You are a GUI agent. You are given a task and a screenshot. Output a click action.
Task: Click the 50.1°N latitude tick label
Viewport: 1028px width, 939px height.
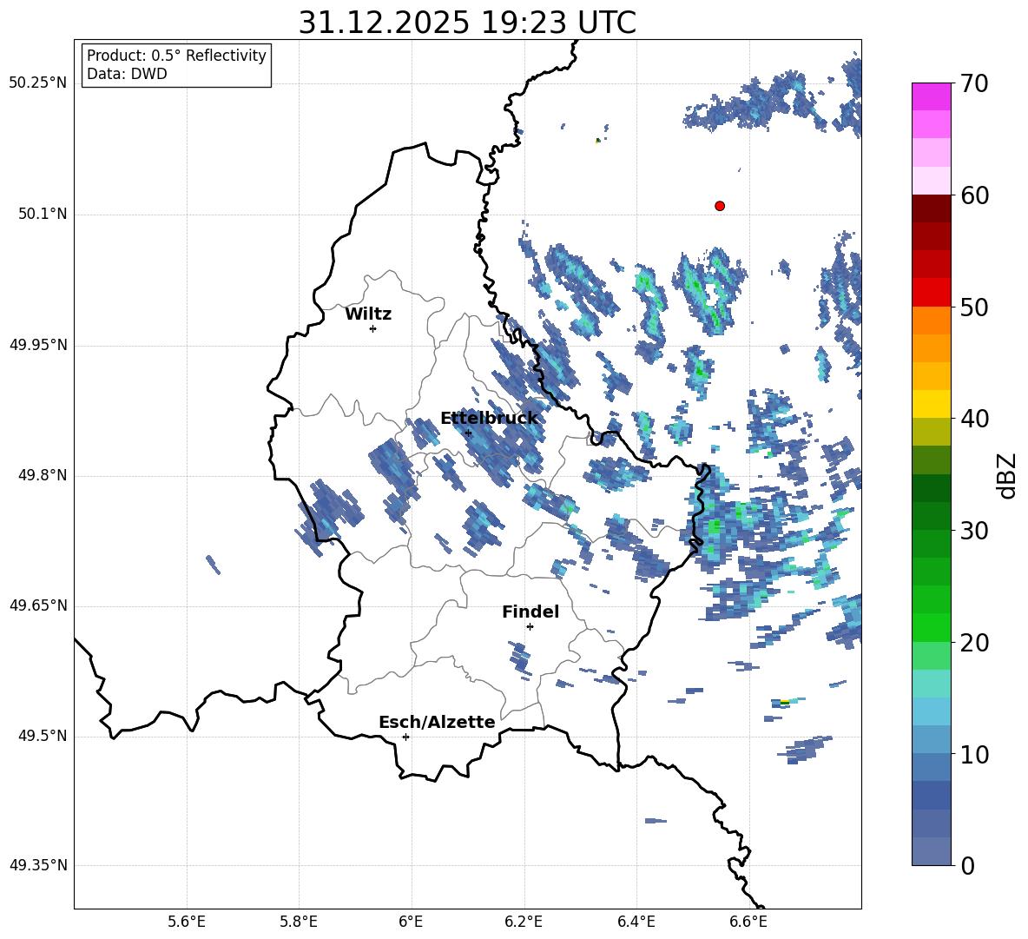pyautogui.click(x=38, y=214)
